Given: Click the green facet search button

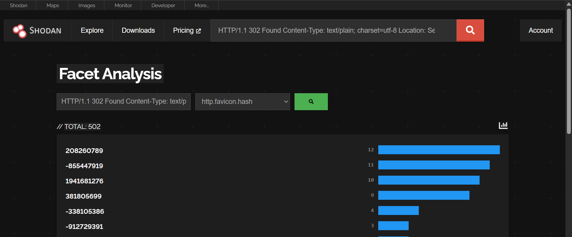Looking at the screenshot, I should (x=311, y=102).
